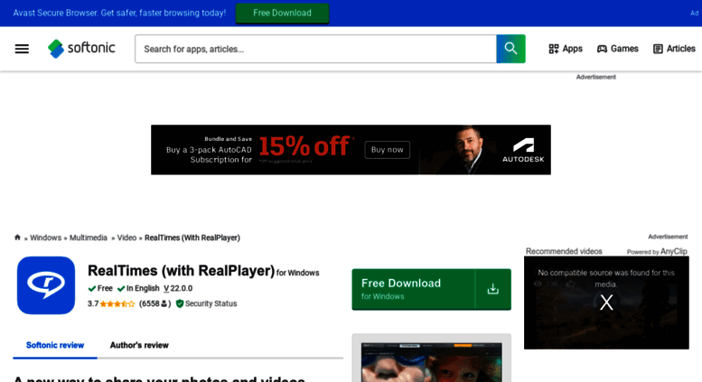Click the Free license label
702x382 pixels.
pyautogui.click(x=105, y=288)
